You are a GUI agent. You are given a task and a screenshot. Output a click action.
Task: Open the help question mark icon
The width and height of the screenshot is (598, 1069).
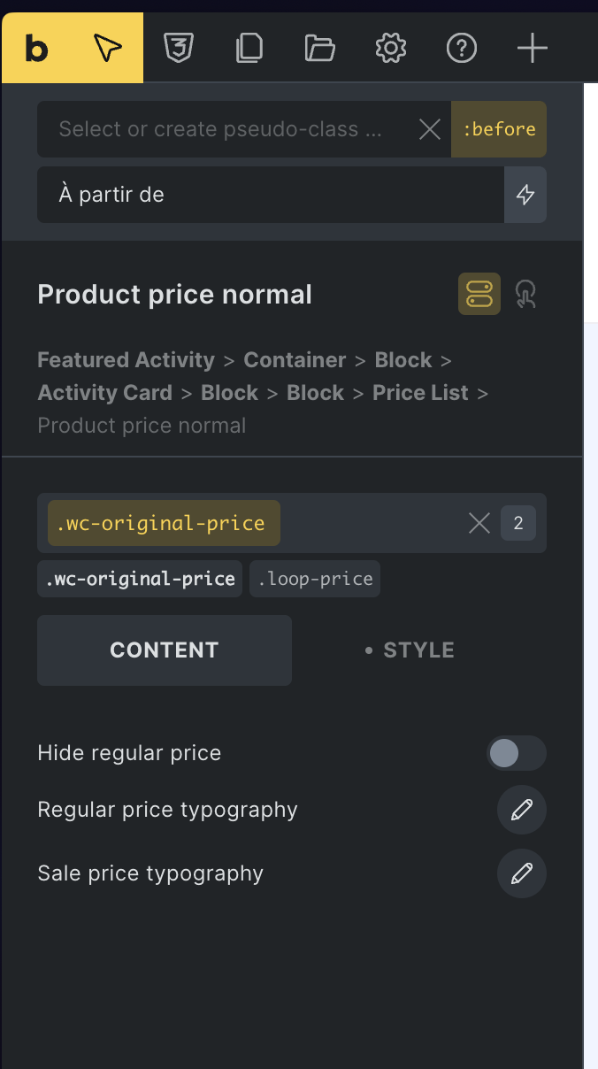[461, 49]
